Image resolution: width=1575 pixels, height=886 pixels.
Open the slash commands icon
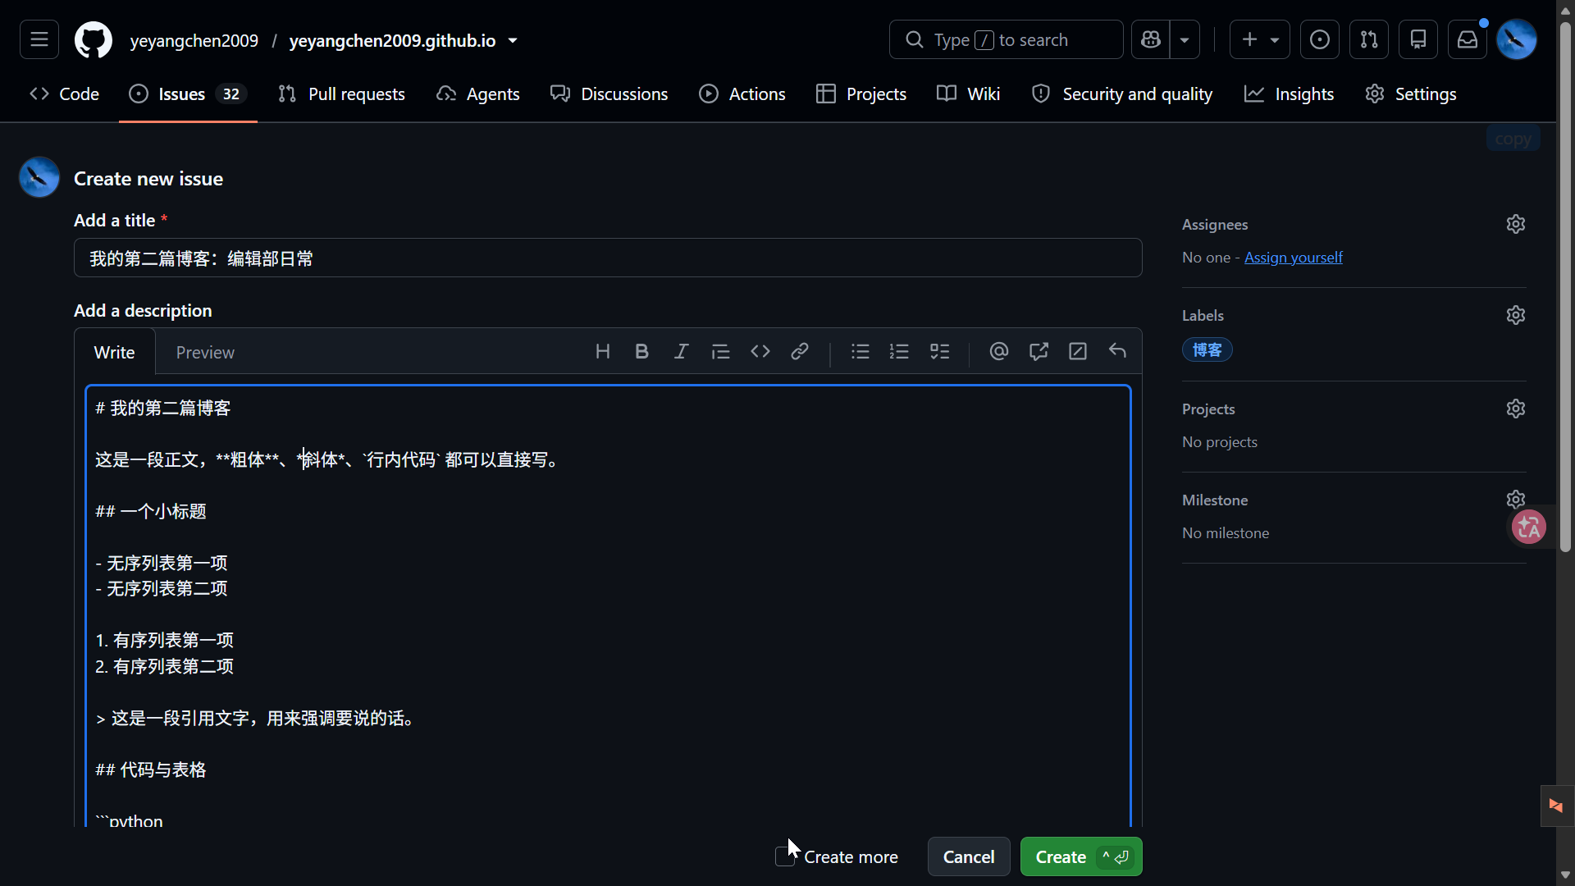tap(1078, 352)
